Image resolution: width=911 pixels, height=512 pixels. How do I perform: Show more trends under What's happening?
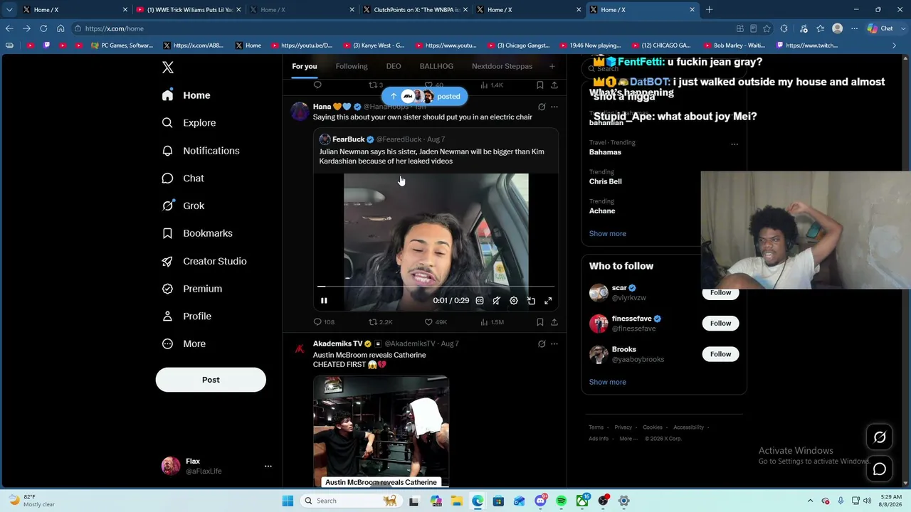pos(607,234)
